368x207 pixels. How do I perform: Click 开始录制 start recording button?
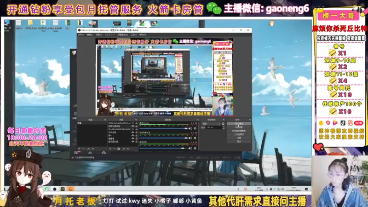(239, 127)
